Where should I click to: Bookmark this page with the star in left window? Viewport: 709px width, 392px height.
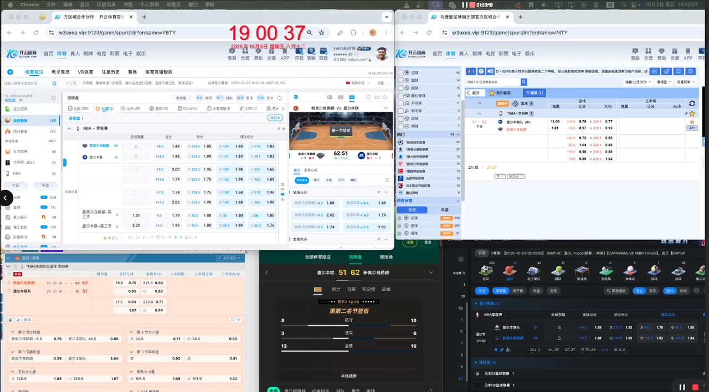tap(321, 33)
